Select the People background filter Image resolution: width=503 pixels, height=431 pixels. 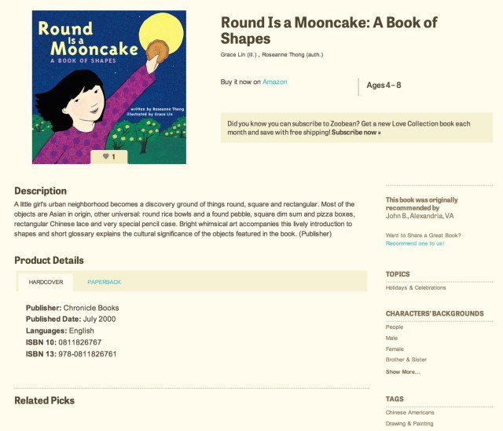pyautogui.click(x=394, y=327)
